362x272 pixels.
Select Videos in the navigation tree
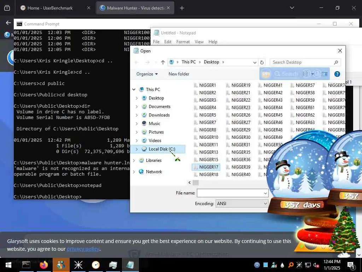click(x=155, y=141)
